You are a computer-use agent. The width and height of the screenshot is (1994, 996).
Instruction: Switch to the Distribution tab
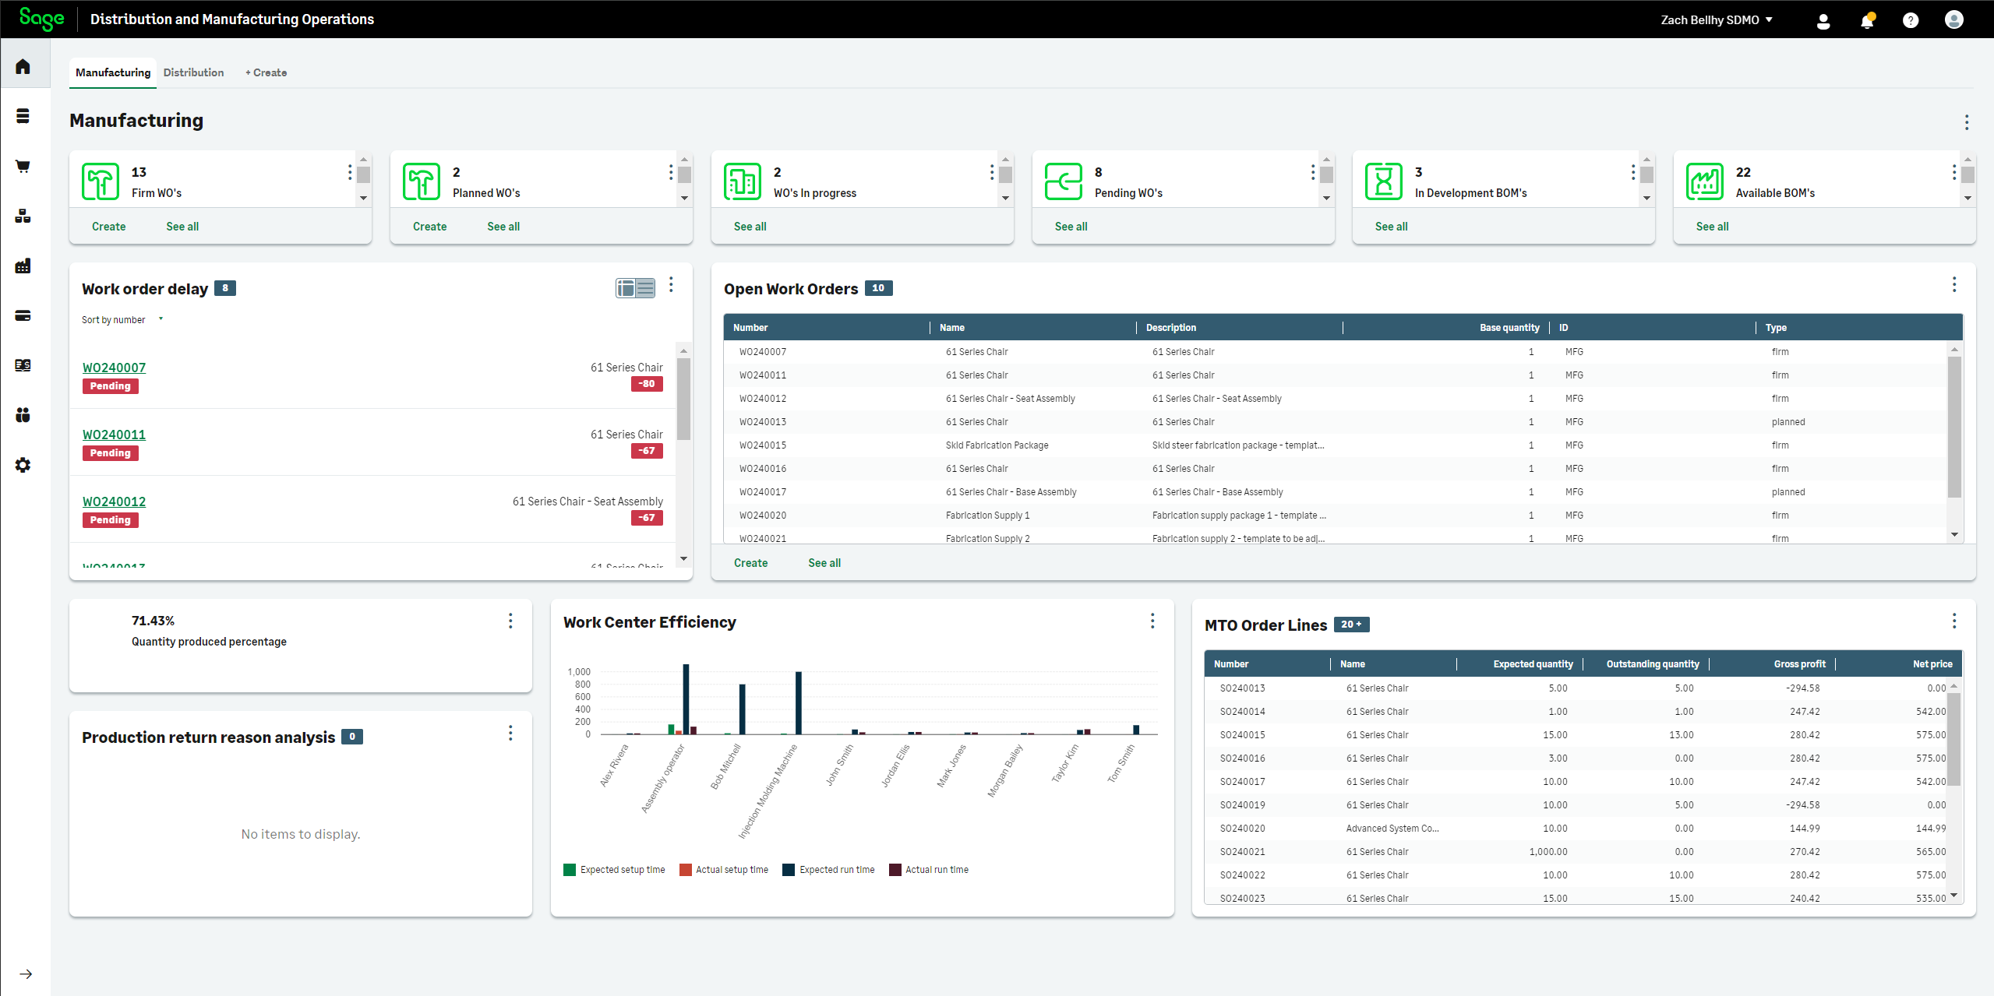tap(193, 72)
